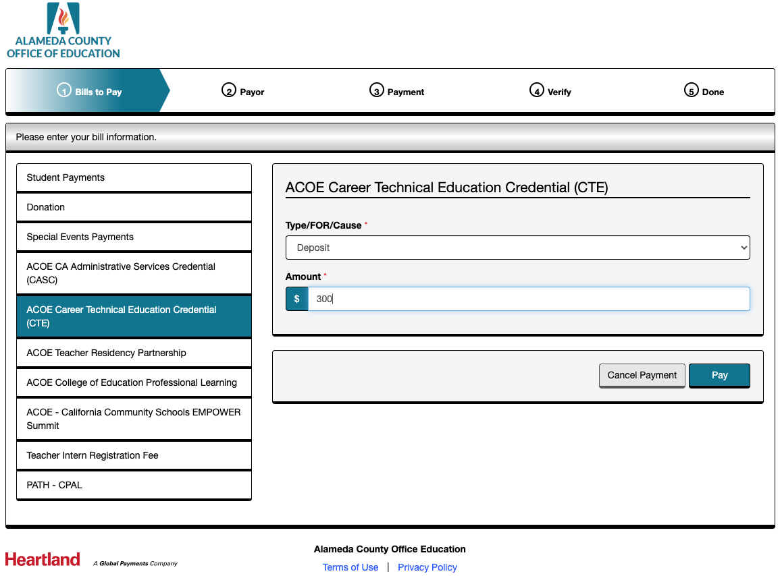This screenshot has height=576, width=780.
Task: Click the Alameda County Office of Education logo
Action: [x=63, y=31]
